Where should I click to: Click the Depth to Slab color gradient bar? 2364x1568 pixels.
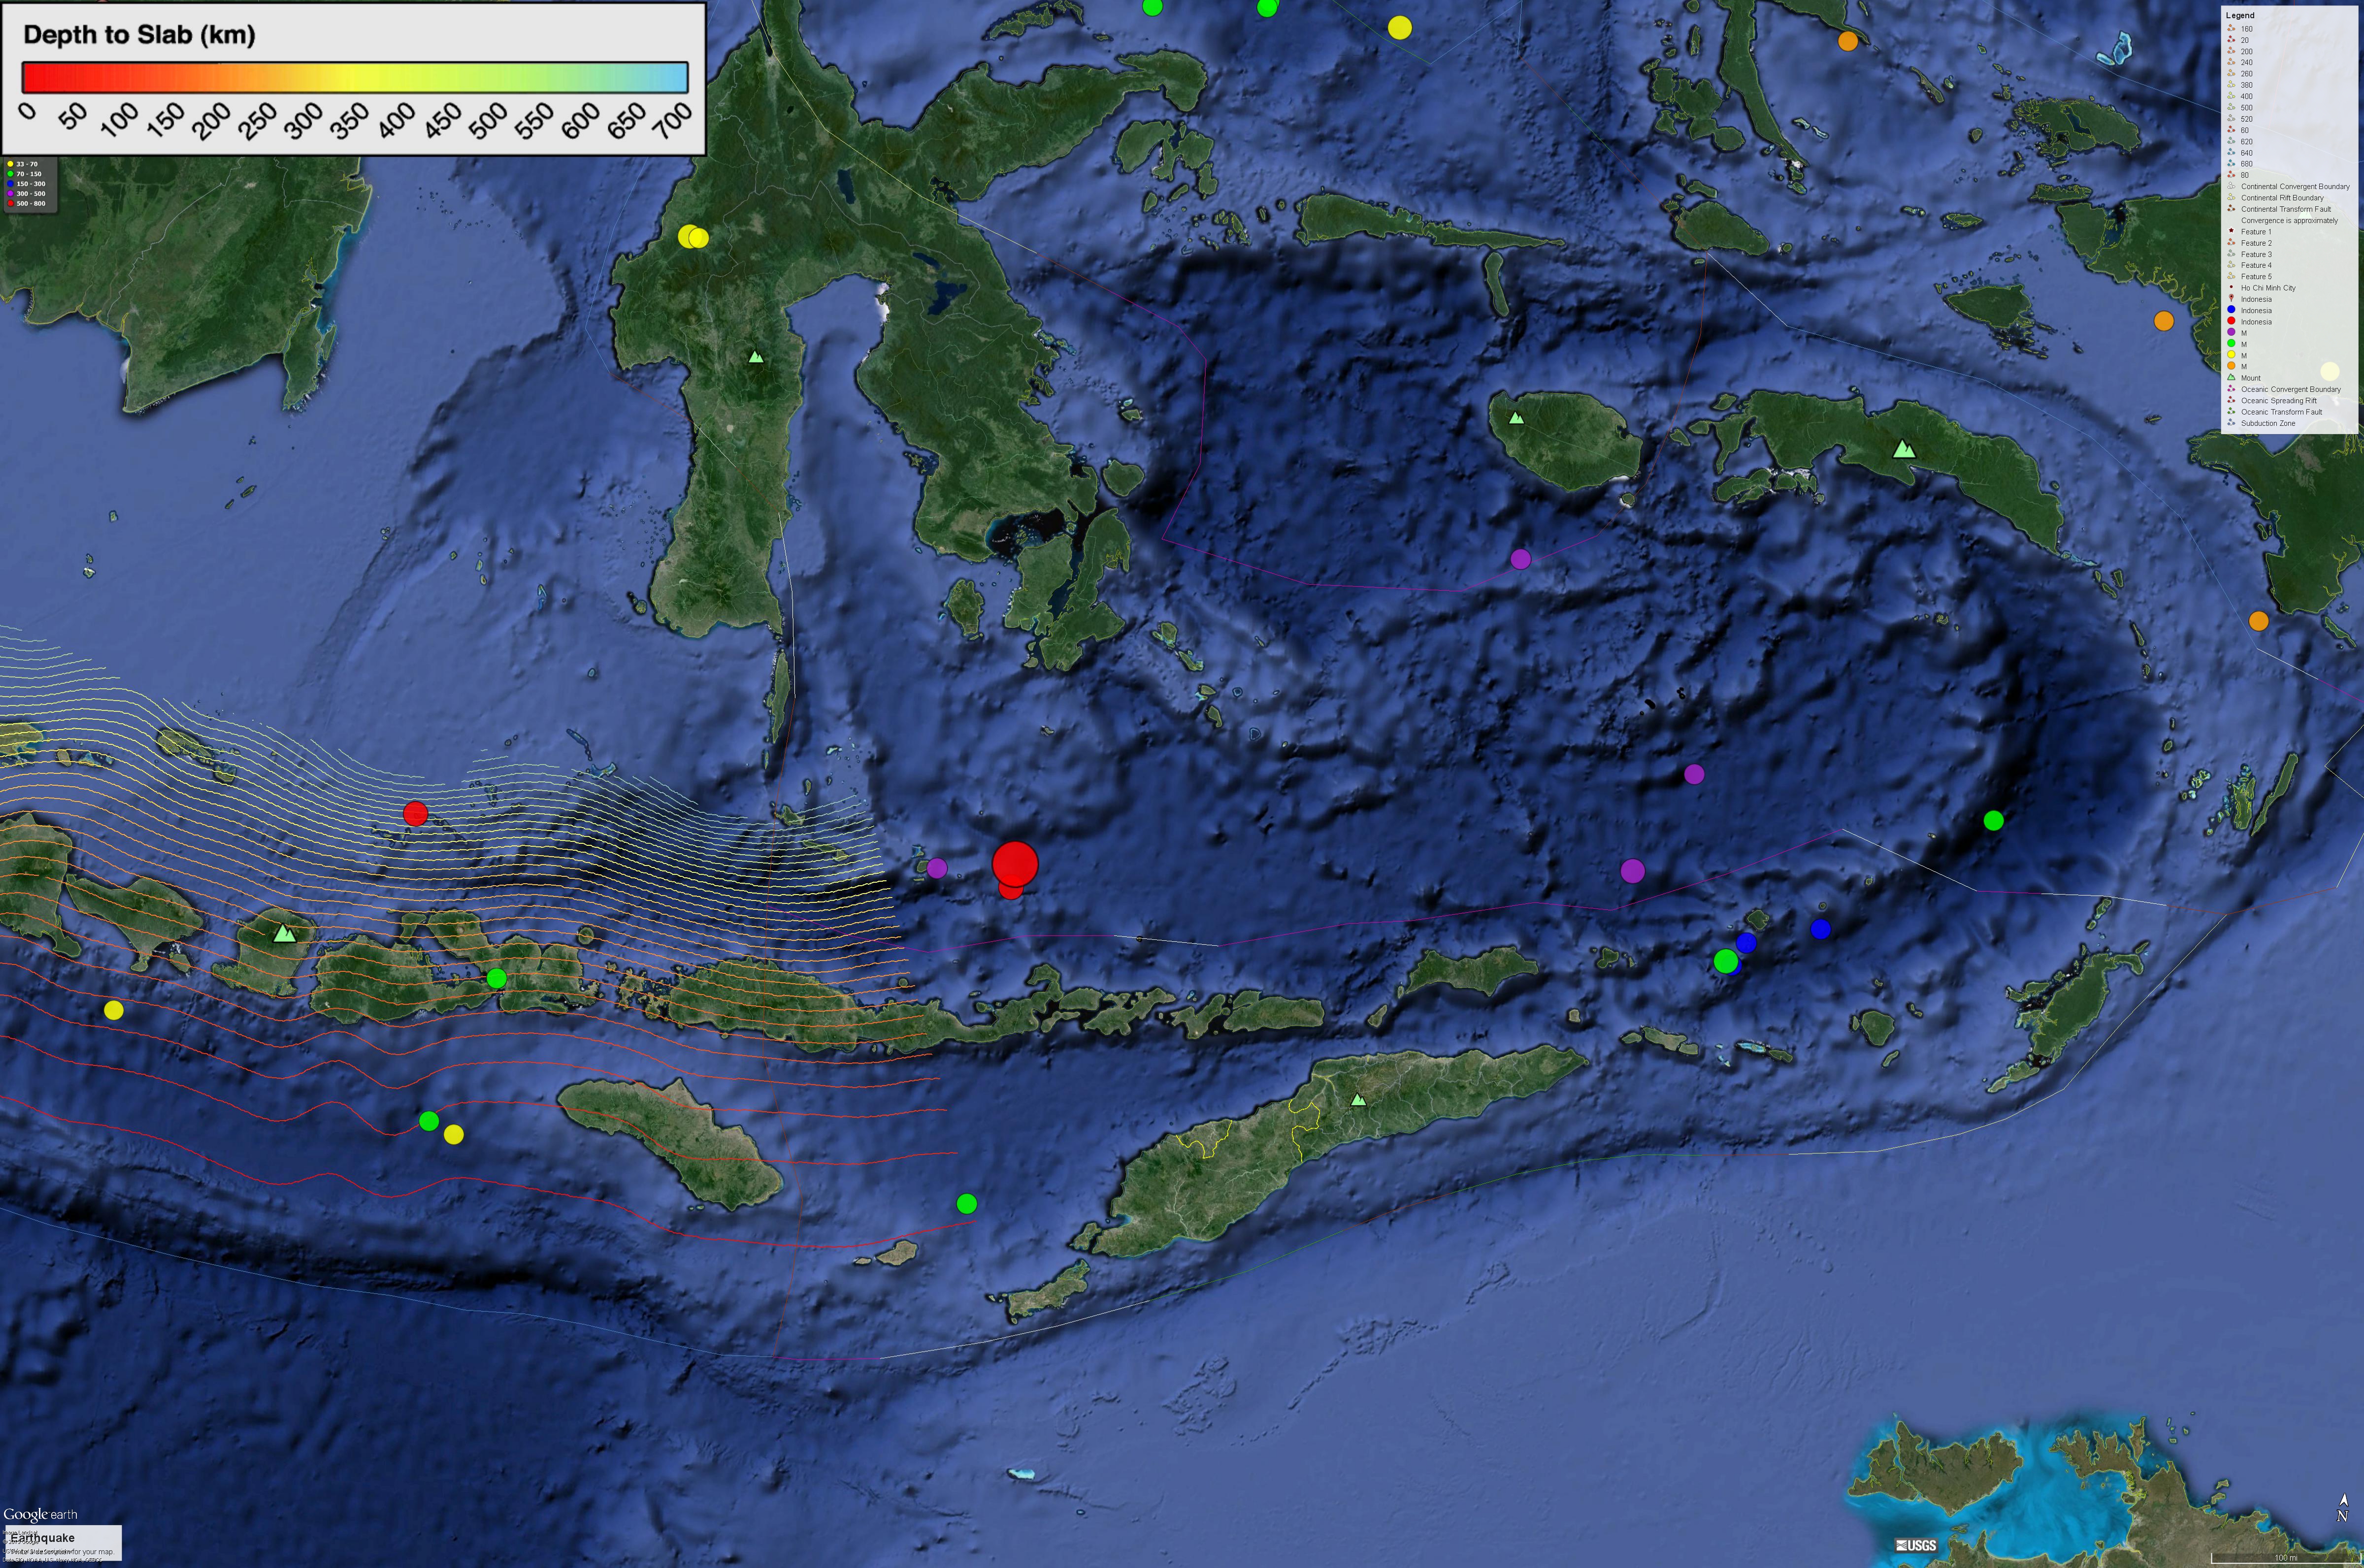pyautogui.click(x=355, y=77)
